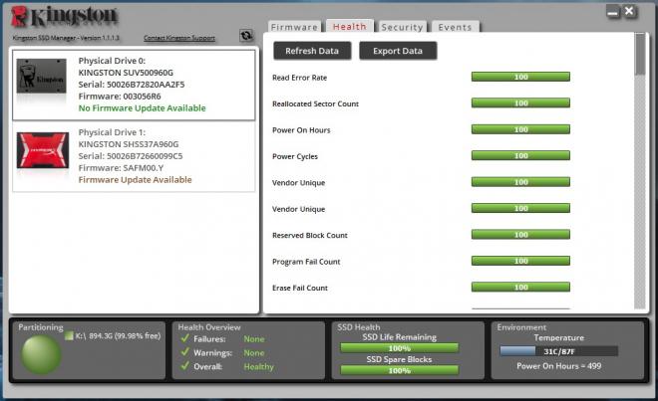Image resolution: width=658 pixels, height=401 pixels.
Task: Click the Temperature 31C/87F bar
Action: (x=559, y=351)
